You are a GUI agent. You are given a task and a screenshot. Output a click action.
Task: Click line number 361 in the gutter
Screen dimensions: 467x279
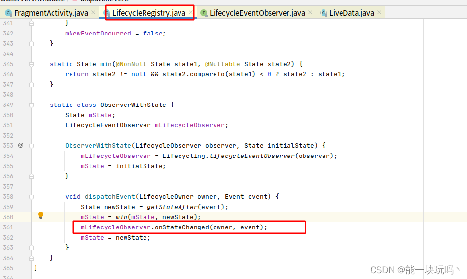pyautogui.click(x=8, y=227)
